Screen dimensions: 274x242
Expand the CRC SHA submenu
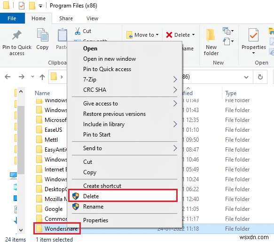[175, 89]
